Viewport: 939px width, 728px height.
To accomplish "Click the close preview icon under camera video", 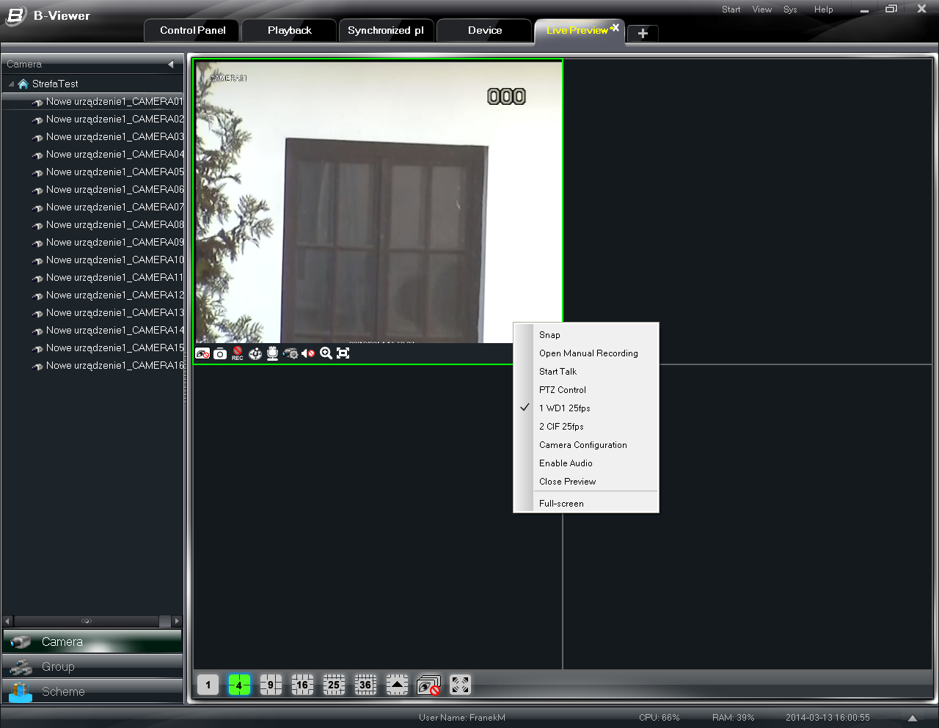I will click(x=202, y=353).
